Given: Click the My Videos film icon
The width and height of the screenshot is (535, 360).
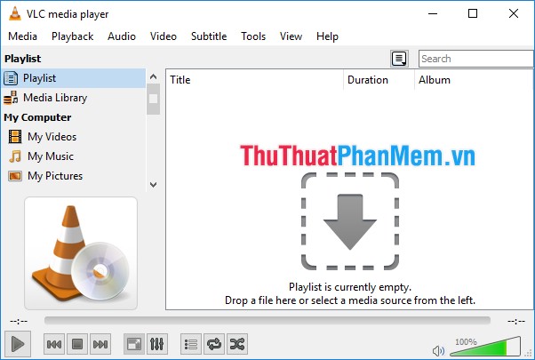Looking at the screenshot, I should (15, 137).
